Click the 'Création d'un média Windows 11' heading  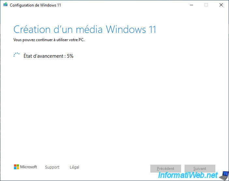85,29
